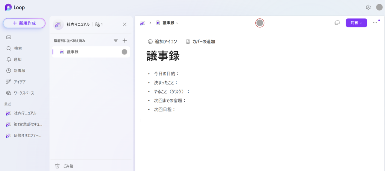Open settings gear icon

[368, 7]
